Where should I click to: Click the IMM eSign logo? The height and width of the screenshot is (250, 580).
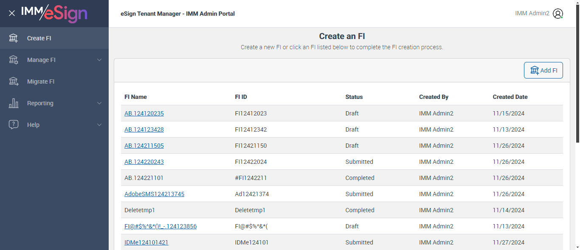click(x=54, y=13)
